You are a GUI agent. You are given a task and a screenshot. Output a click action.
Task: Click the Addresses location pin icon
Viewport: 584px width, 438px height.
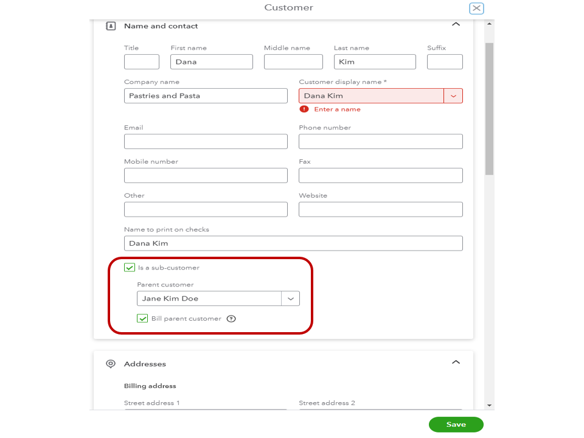[111, 364]
